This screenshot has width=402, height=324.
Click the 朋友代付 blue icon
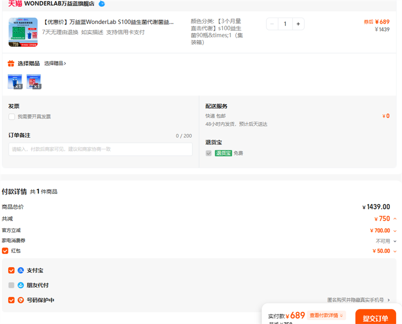[x=21, y=285]
